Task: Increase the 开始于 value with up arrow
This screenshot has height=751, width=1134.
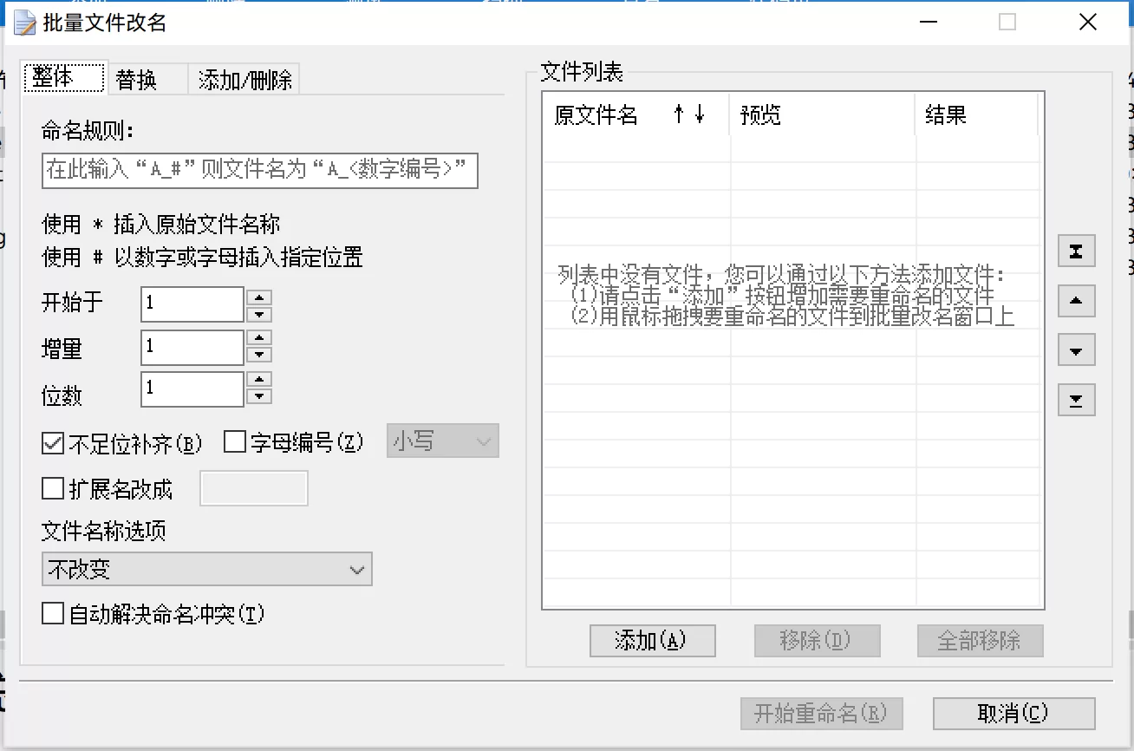Action: (x=259, y=297)
